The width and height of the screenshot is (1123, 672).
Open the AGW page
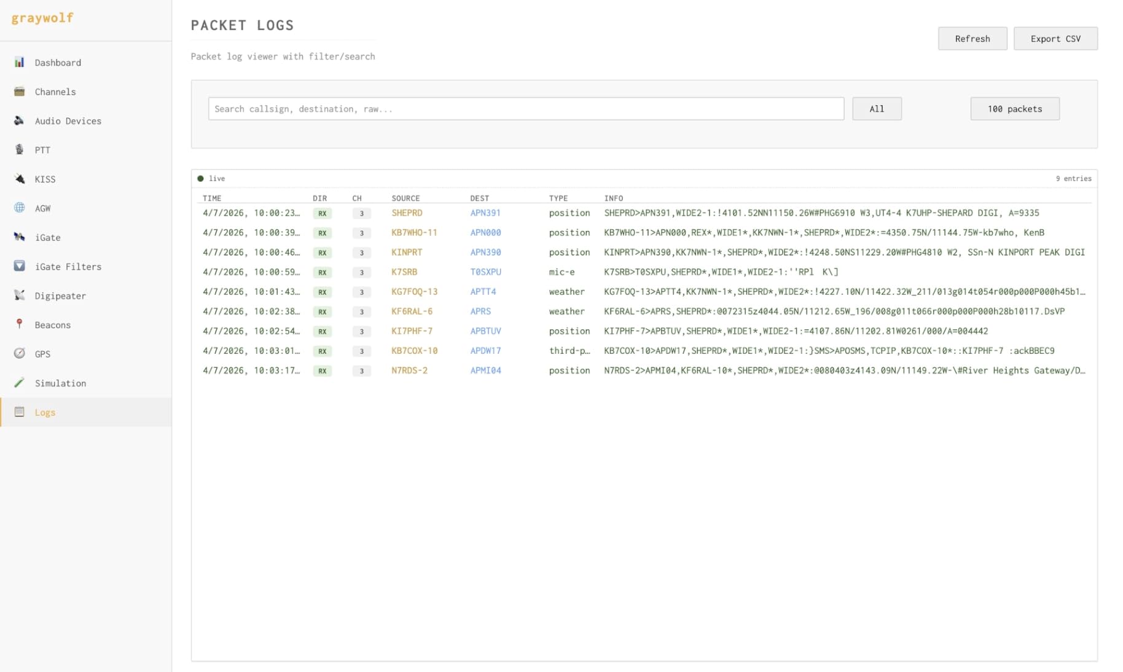pyautogui.click(x=86, y=208)
